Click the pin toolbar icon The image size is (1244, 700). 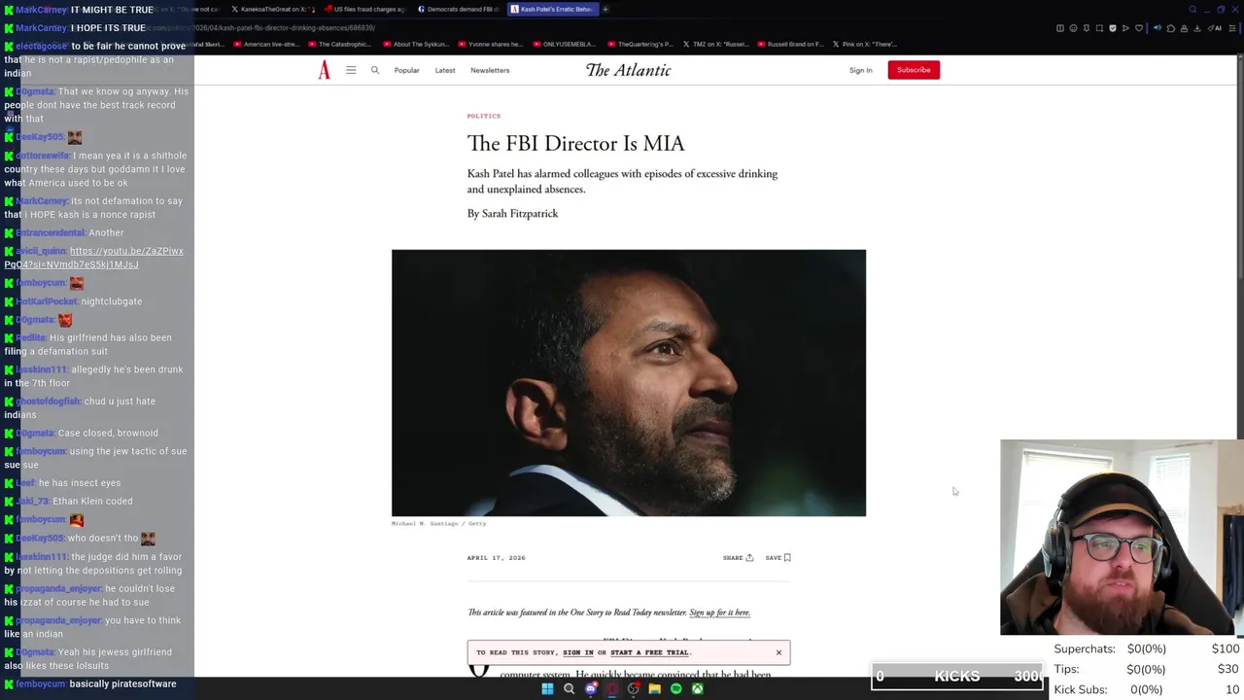point(1087,28)
